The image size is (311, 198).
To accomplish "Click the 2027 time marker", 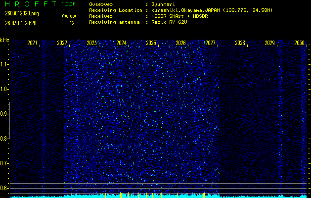I will click(210, 43).
